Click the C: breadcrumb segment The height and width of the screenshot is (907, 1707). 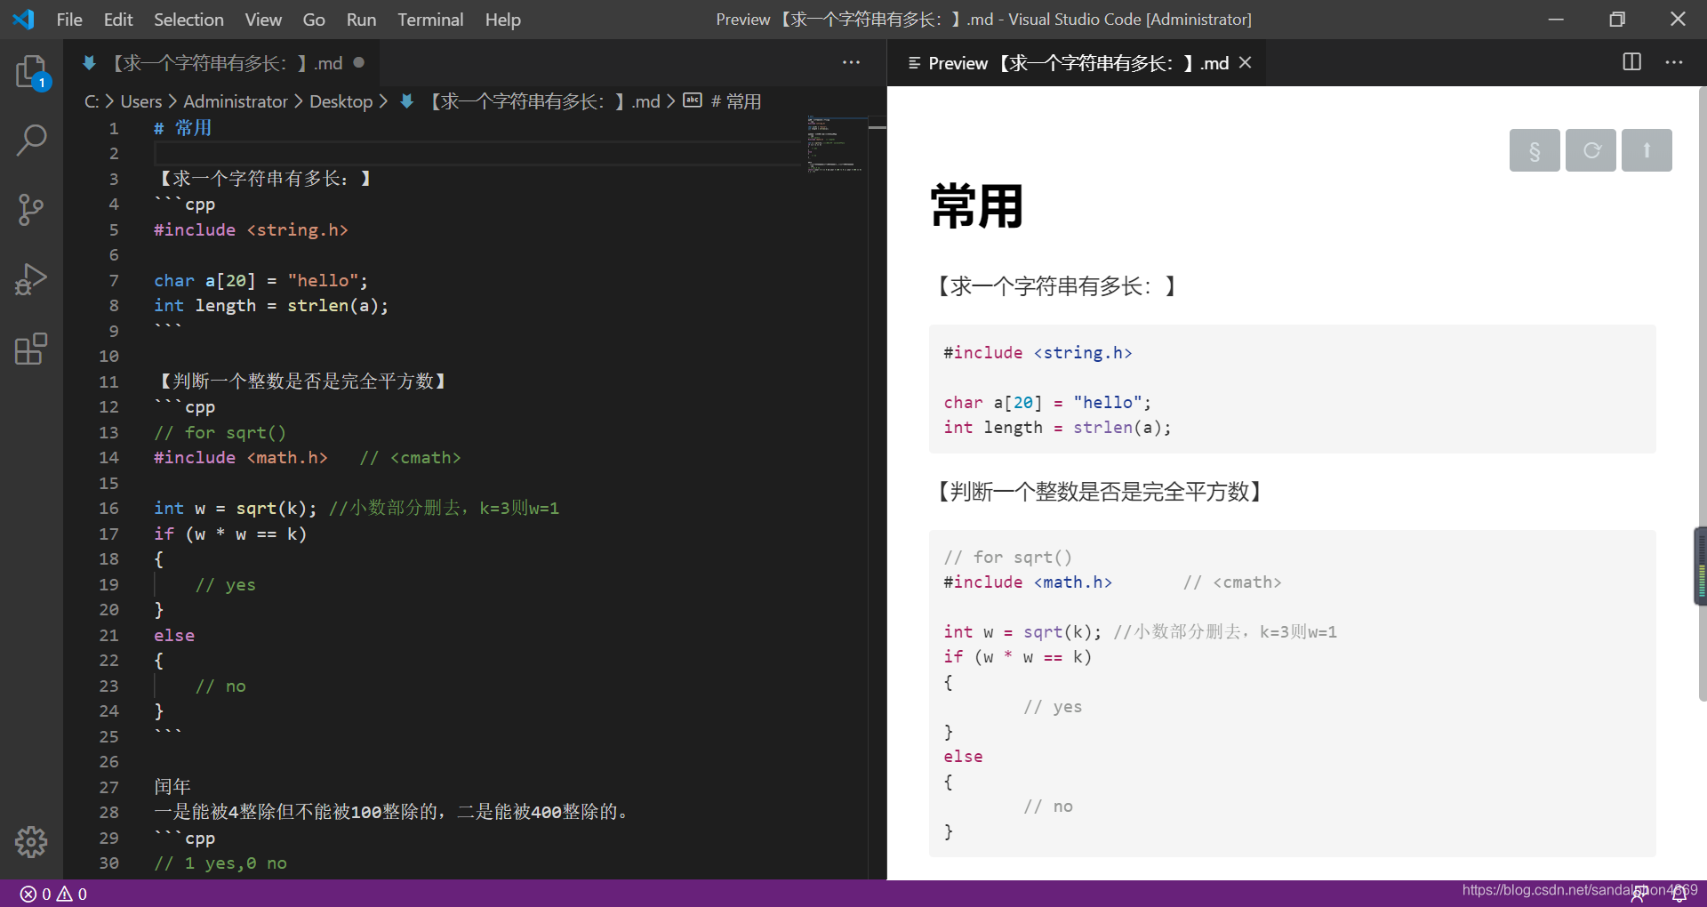coord(92,101)
